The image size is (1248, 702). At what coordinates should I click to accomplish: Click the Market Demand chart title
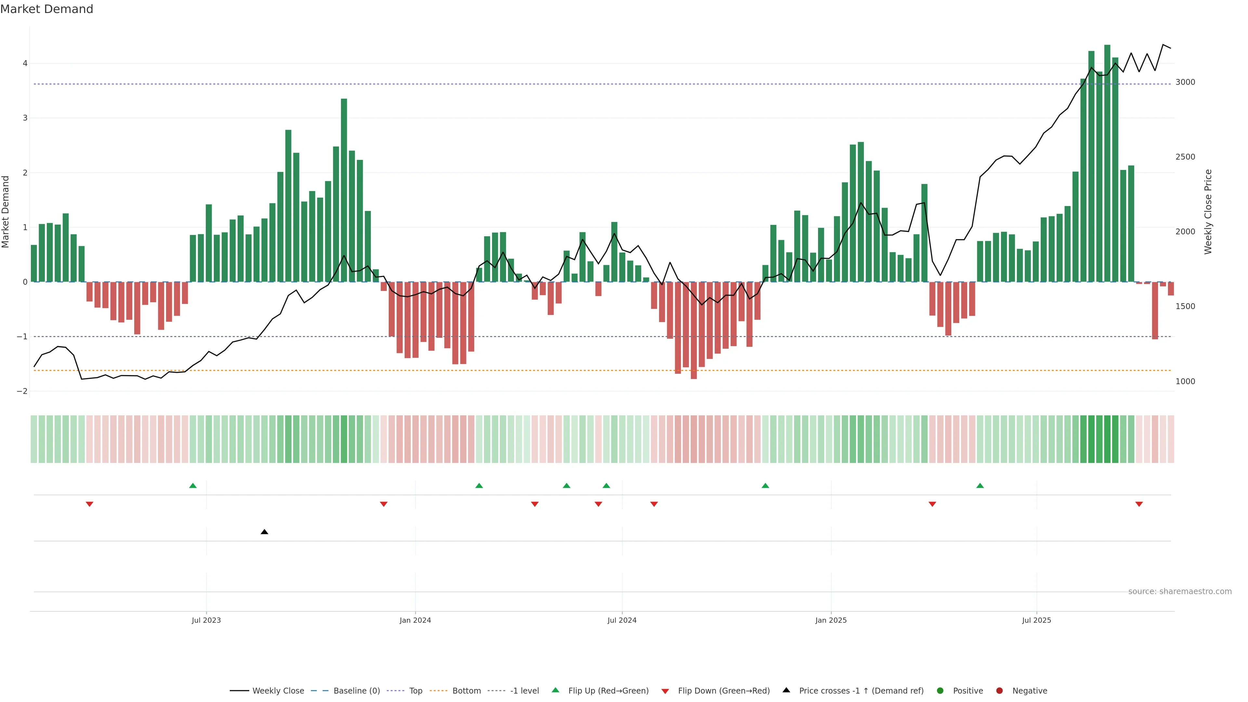[46, 9]
